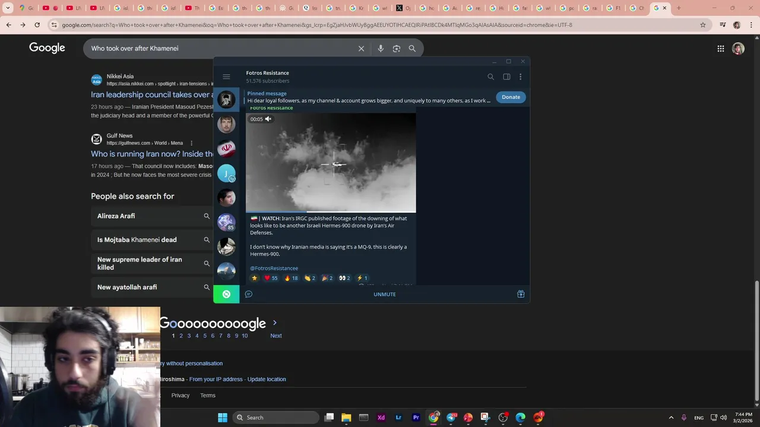Click the Update location link

point(267,379)
